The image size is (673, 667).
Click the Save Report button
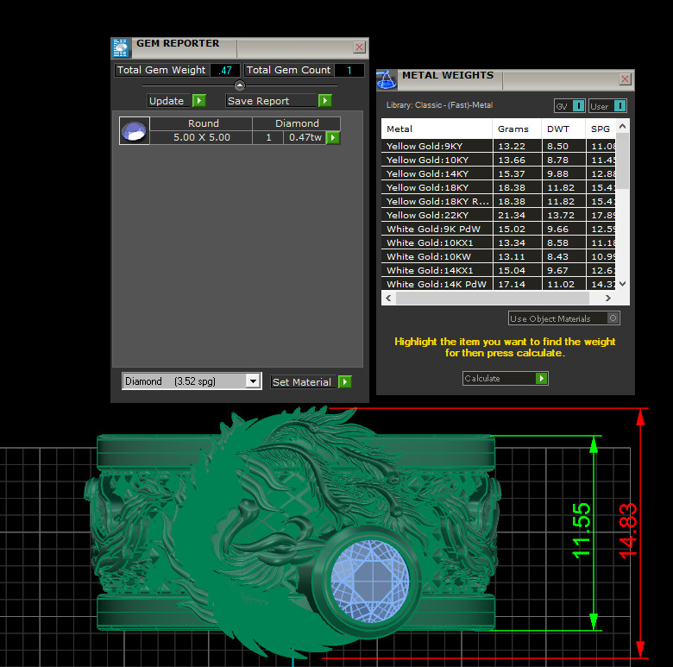point(270,101)
